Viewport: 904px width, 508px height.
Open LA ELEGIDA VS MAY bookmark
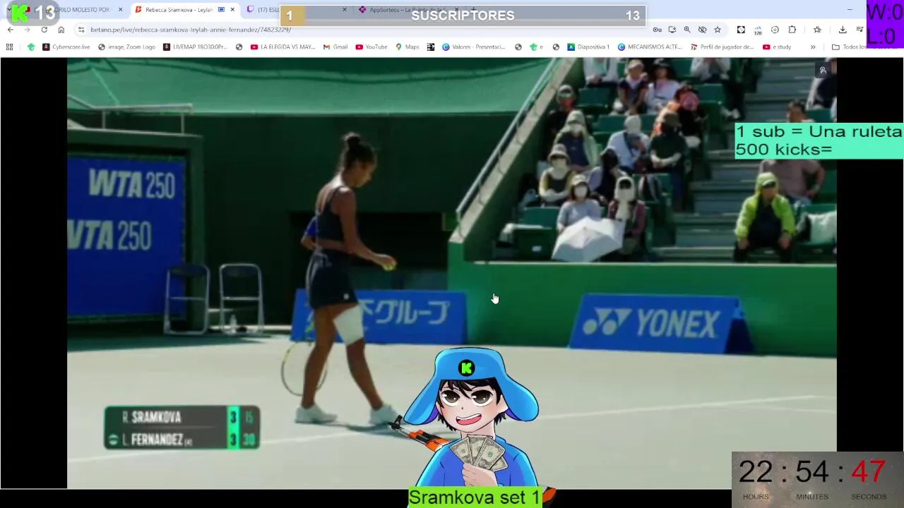pos(282,47)
